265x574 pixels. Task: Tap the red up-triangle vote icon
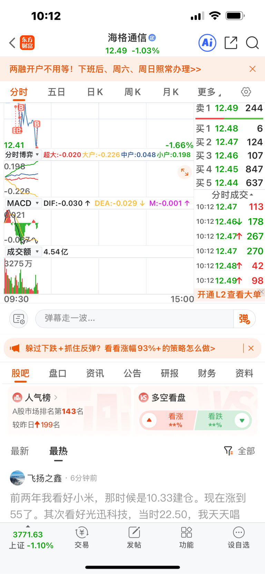tap(149, 420)
